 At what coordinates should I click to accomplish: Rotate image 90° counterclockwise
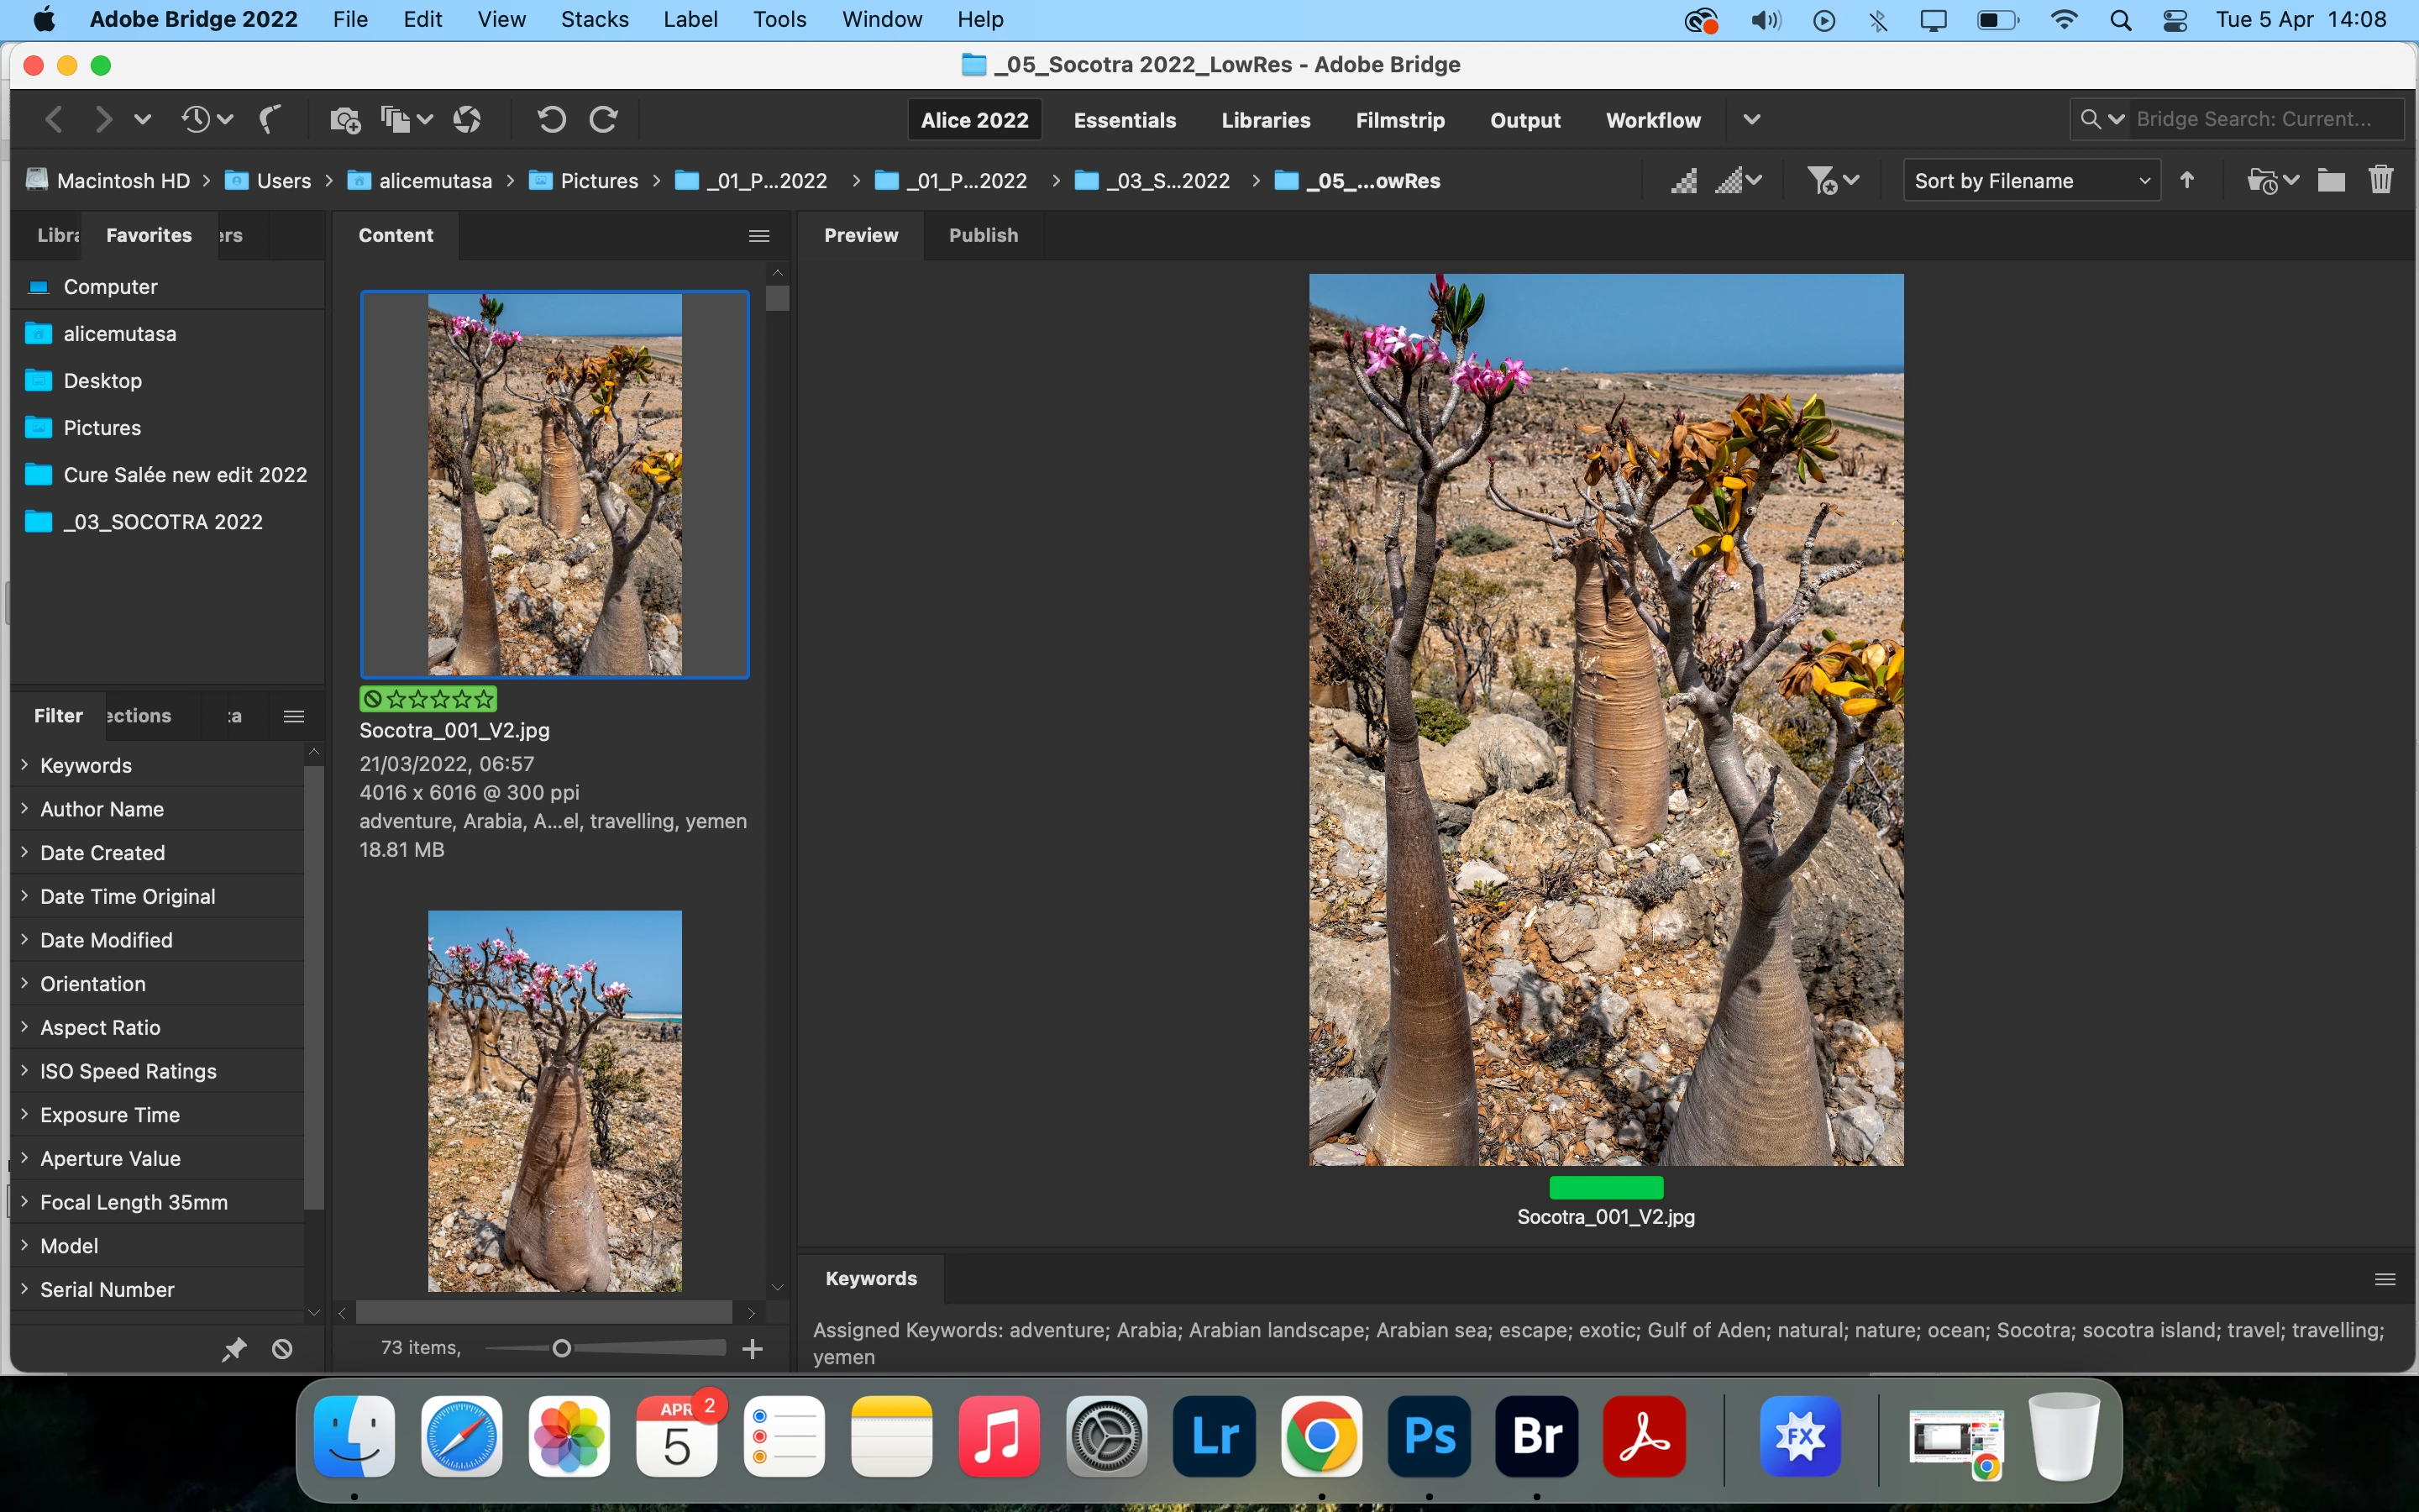tap(551, 120)
